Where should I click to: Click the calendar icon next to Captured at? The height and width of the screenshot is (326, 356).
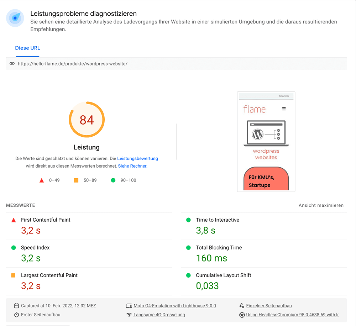[17, 306]
